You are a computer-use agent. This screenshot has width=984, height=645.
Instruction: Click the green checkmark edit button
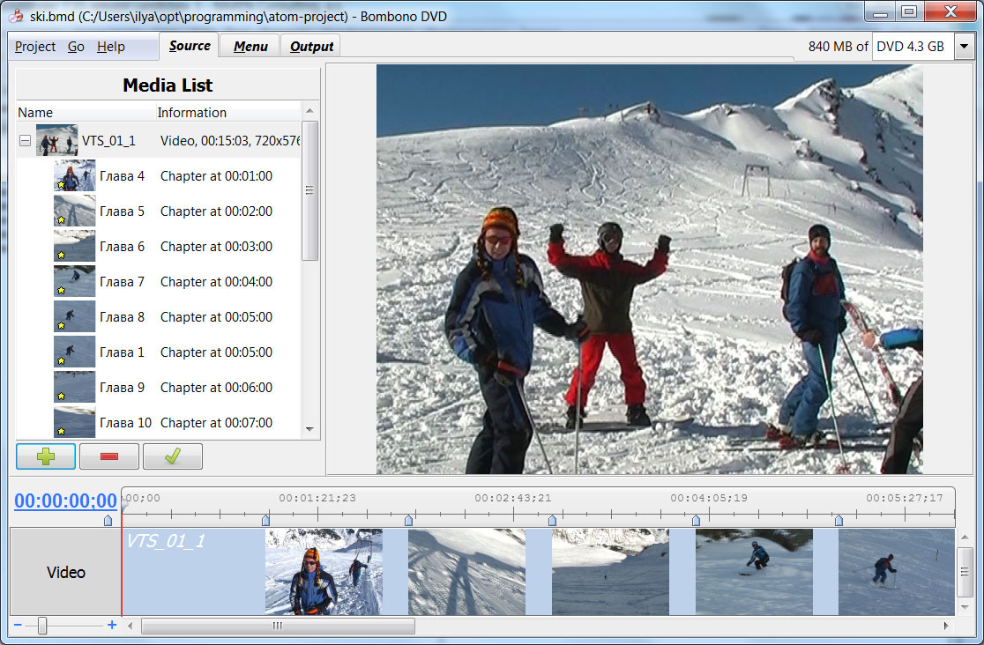point(173,456)
